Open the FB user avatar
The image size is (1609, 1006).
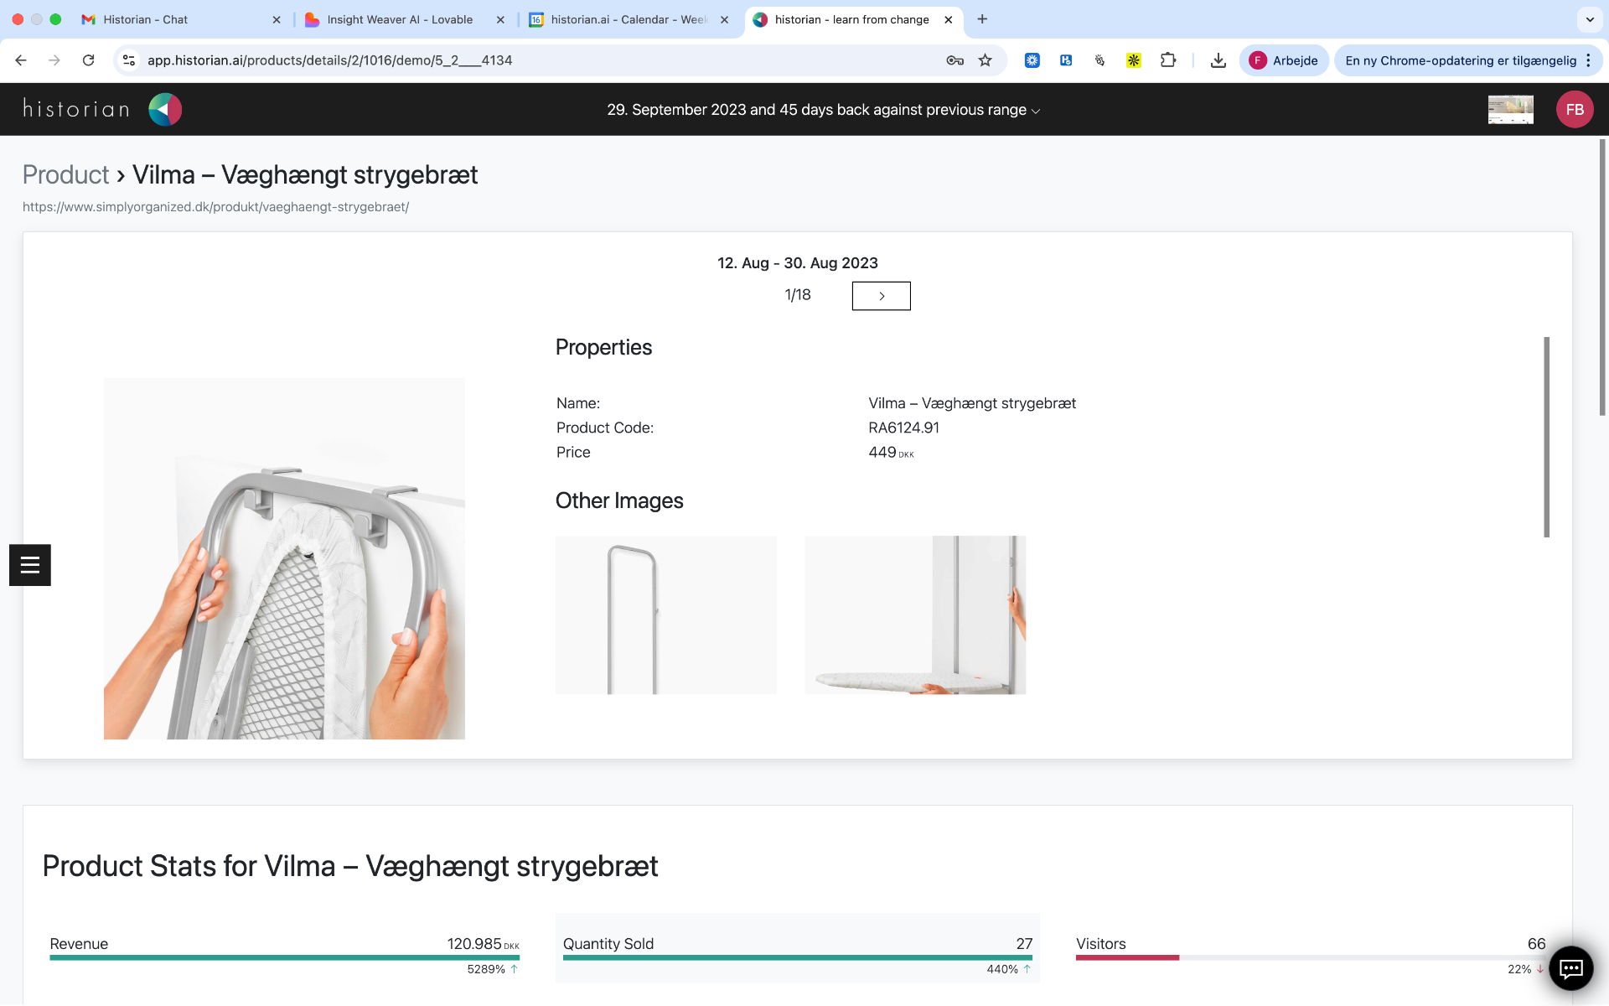[x=1574, y=109]
